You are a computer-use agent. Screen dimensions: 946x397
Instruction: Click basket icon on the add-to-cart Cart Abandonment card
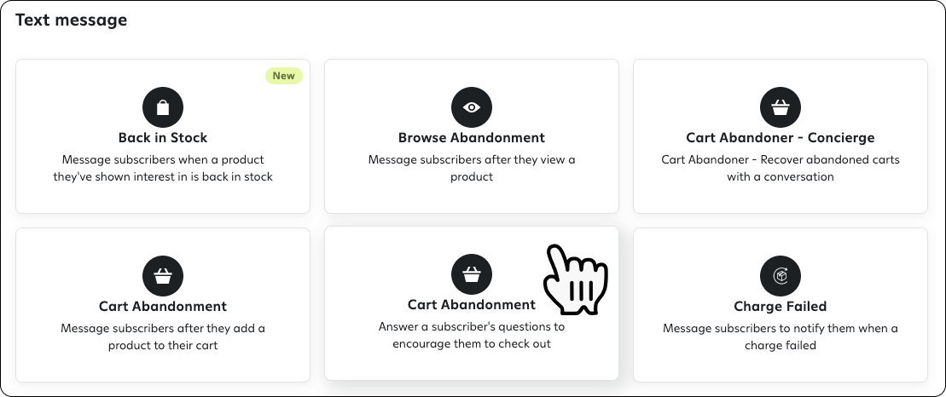tap(163, 276)
